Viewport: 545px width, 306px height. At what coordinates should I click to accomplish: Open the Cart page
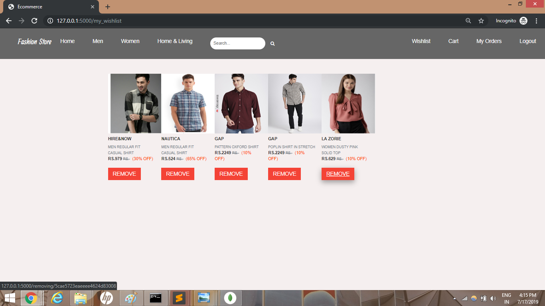point(453,41)
